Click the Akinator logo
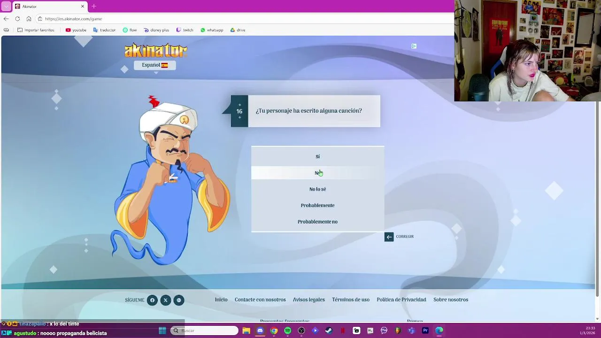 pyautogui.click(x=156, y=50)
